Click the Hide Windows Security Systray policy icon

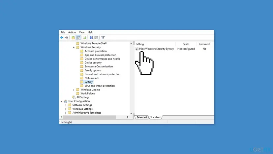coord(137,49)
